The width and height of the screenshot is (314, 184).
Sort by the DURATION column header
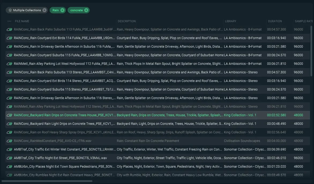275,21
